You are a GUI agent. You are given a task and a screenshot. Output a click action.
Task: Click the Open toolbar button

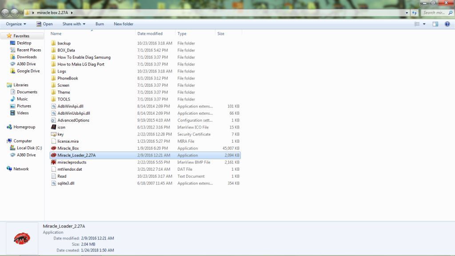point(44,24)
